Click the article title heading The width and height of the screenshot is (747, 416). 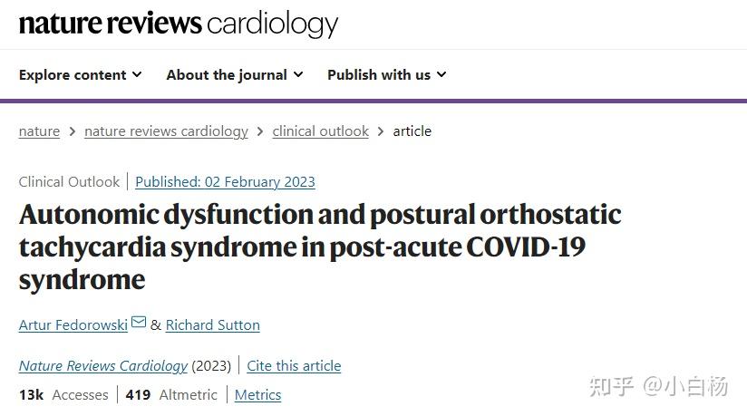point(319,246)
